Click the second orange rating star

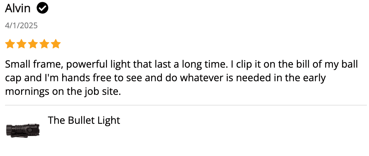point(21,44)
